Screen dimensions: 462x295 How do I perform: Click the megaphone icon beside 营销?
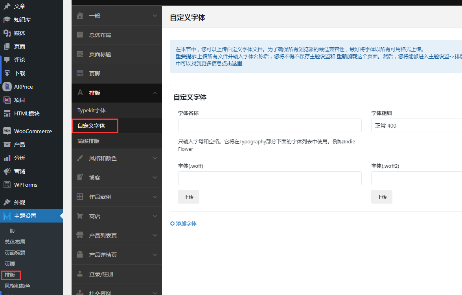7,171
